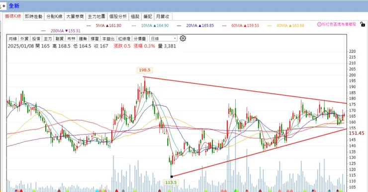368x192 pixels.
Task: Click the 2025/01/08 date text
Action: coord(21,46)
